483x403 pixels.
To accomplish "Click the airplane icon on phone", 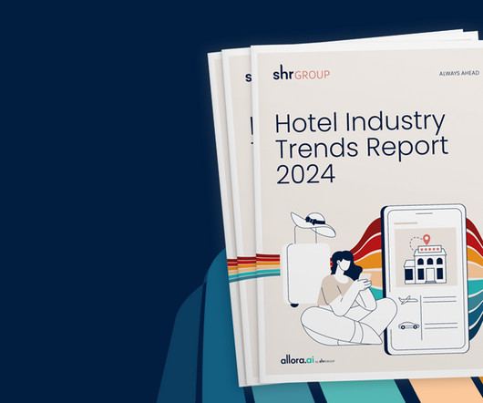I will [x=408, y=299].
